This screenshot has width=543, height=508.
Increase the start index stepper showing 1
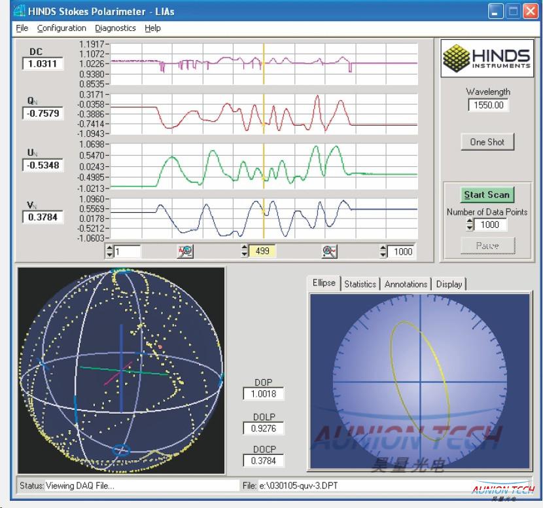click(x=109, y=248)
